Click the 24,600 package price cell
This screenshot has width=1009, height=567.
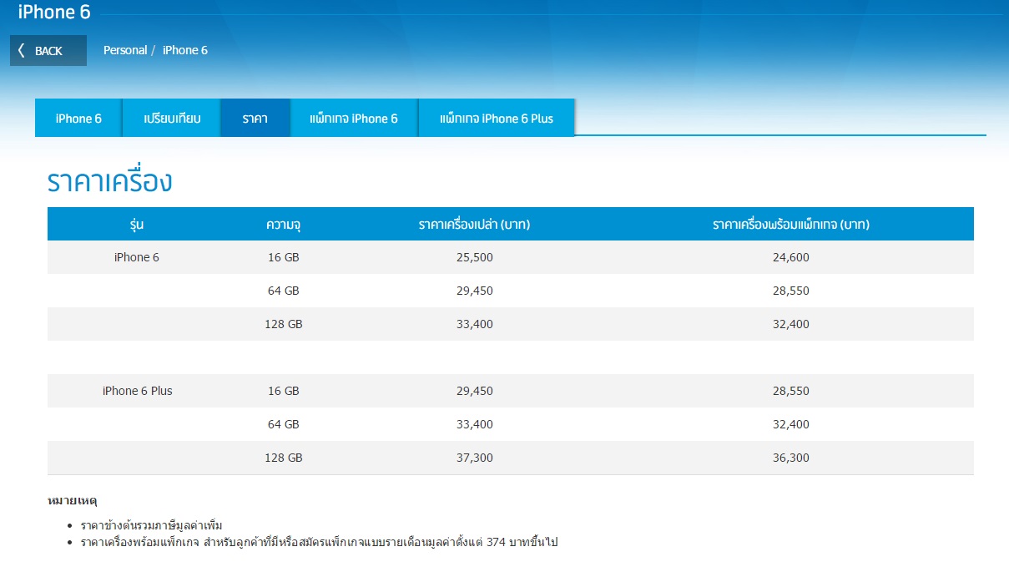click(x=791, y=257)
